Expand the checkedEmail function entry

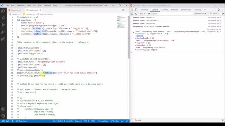(x=135, y=38)
